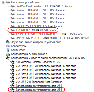Click the VIA USB 2.0 Enhanced Host Controller icon
The height and width of the screenshot is (92, 94).
click(x=12, y=82)
